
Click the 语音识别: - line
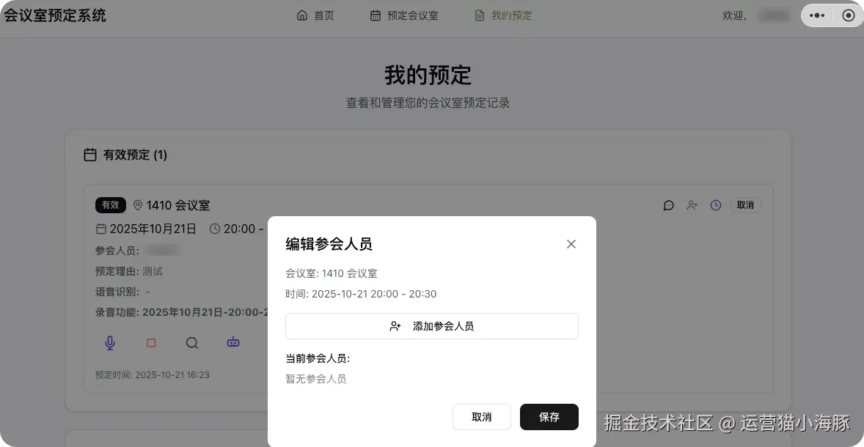[x=122, y=292]
